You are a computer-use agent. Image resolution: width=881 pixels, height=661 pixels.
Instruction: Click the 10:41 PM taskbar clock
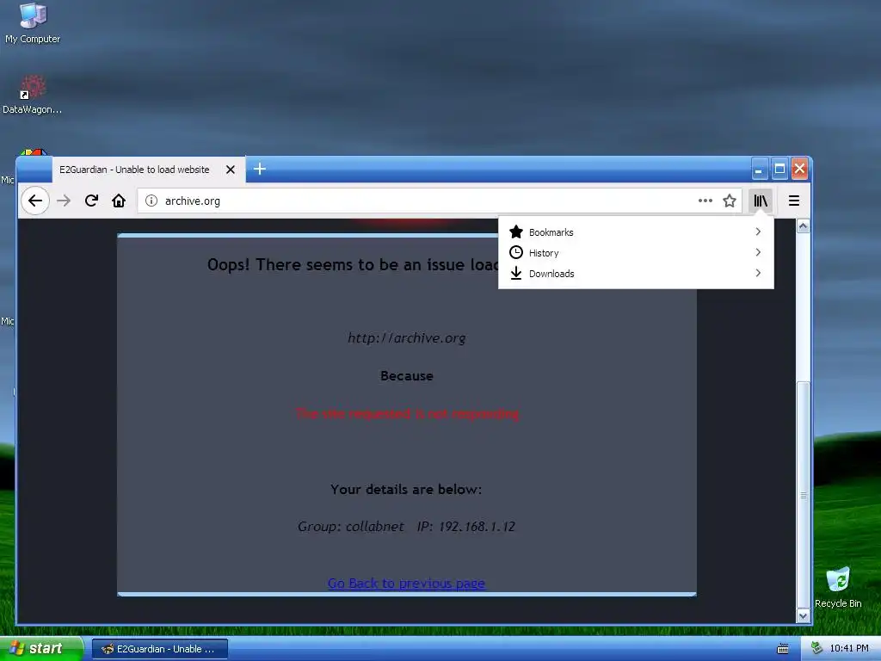849,649
